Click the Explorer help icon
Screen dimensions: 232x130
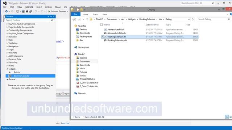tap(231, 14)
